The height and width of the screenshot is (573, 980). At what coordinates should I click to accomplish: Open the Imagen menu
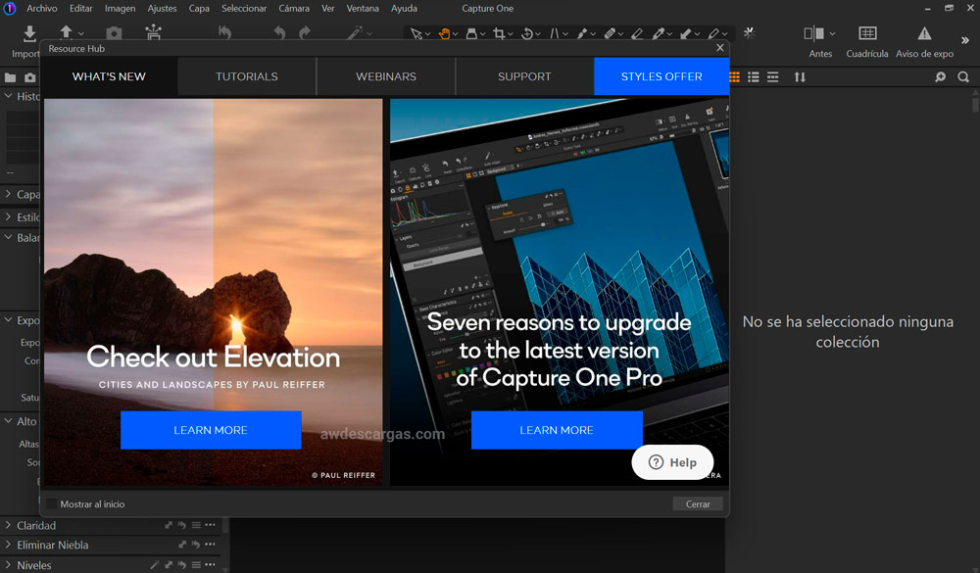(120, 8)
